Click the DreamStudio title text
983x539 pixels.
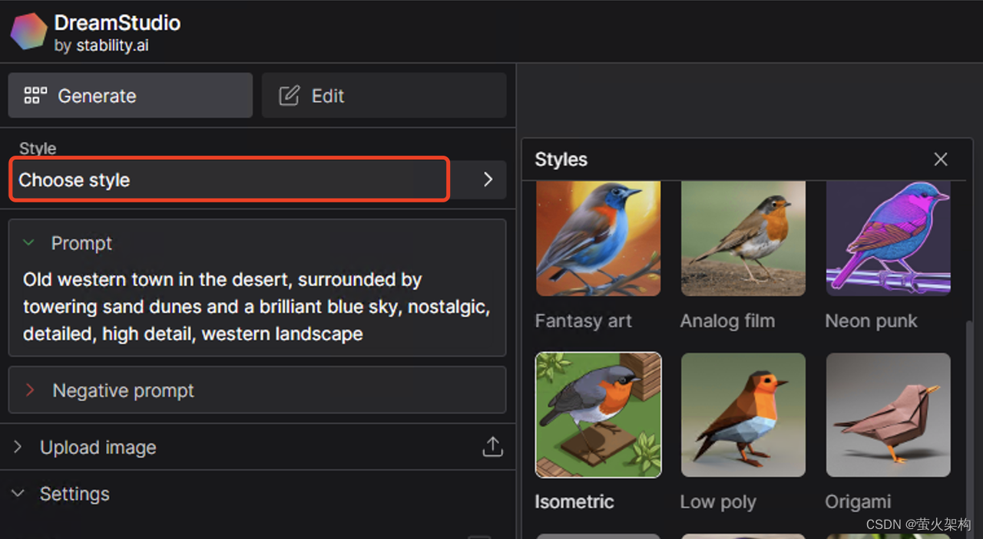[x=117, y=23]
